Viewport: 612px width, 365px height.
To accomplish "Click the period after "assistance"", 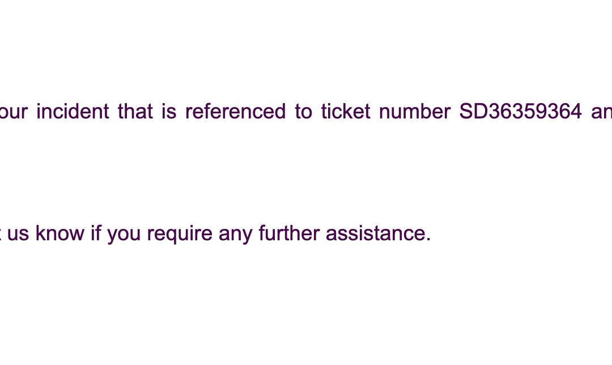I will click(x=428, y=239).
